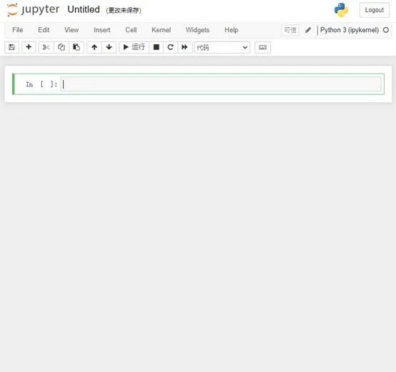Expand the Insert menu

[x=102, y=30]
